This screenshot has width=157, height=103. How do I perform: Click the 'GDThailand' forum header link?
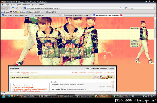pos(14,69)
